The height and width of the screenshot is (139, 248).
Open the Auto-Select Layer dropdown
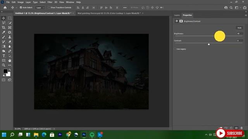(x=40, y=8)
